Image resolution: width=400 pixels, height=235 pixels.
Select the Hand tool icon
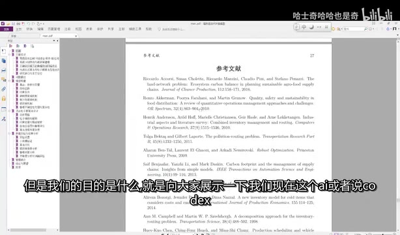38,23
